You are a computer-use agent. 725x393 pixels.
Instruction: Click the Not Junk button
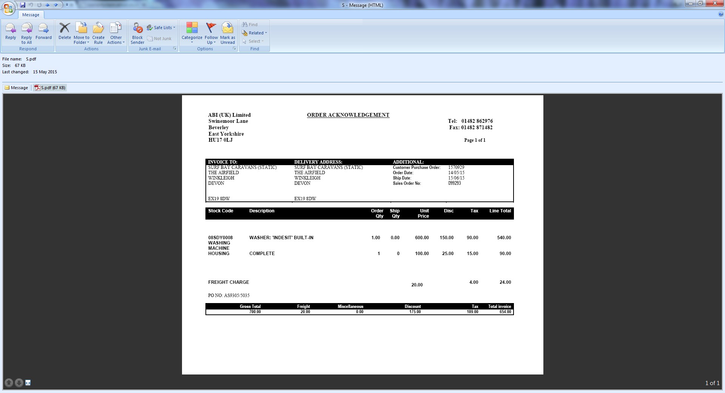pos(159,39)
